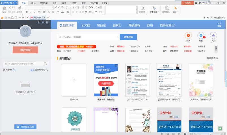Switch to the 页面布局 ribbon tab

click(44, 3)
